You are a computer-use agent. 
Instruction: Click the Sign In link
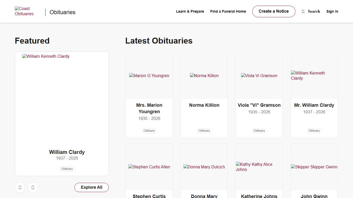point(332,11)
